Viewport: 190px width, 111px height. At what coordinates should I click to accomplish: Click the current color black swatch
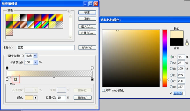(177, 42)
